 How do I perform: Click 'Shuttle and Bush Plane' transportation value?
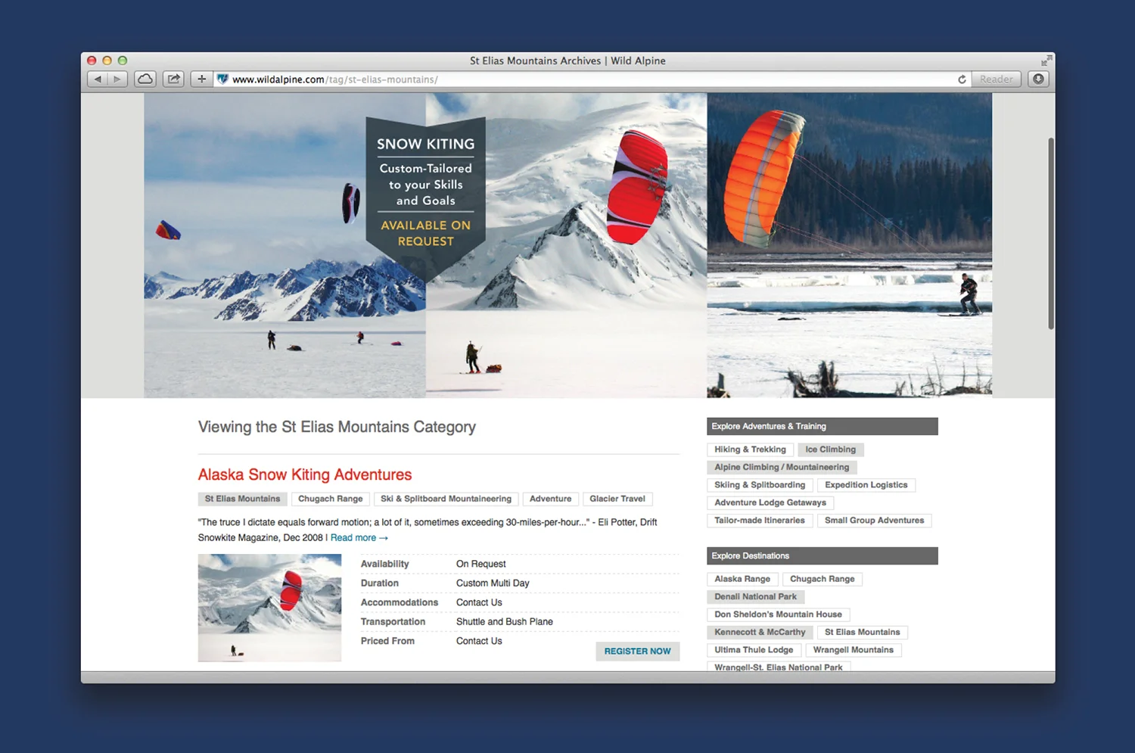504,622
